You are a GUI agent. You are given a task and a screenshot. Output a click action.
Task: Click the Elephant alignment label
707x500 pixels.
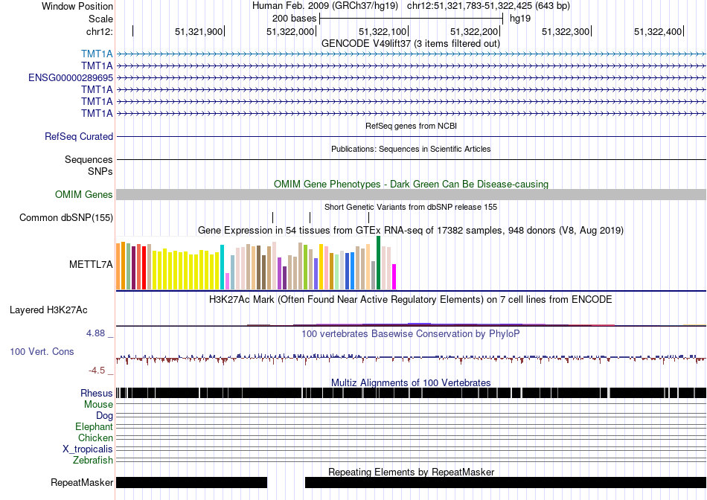tap(94, 426)
